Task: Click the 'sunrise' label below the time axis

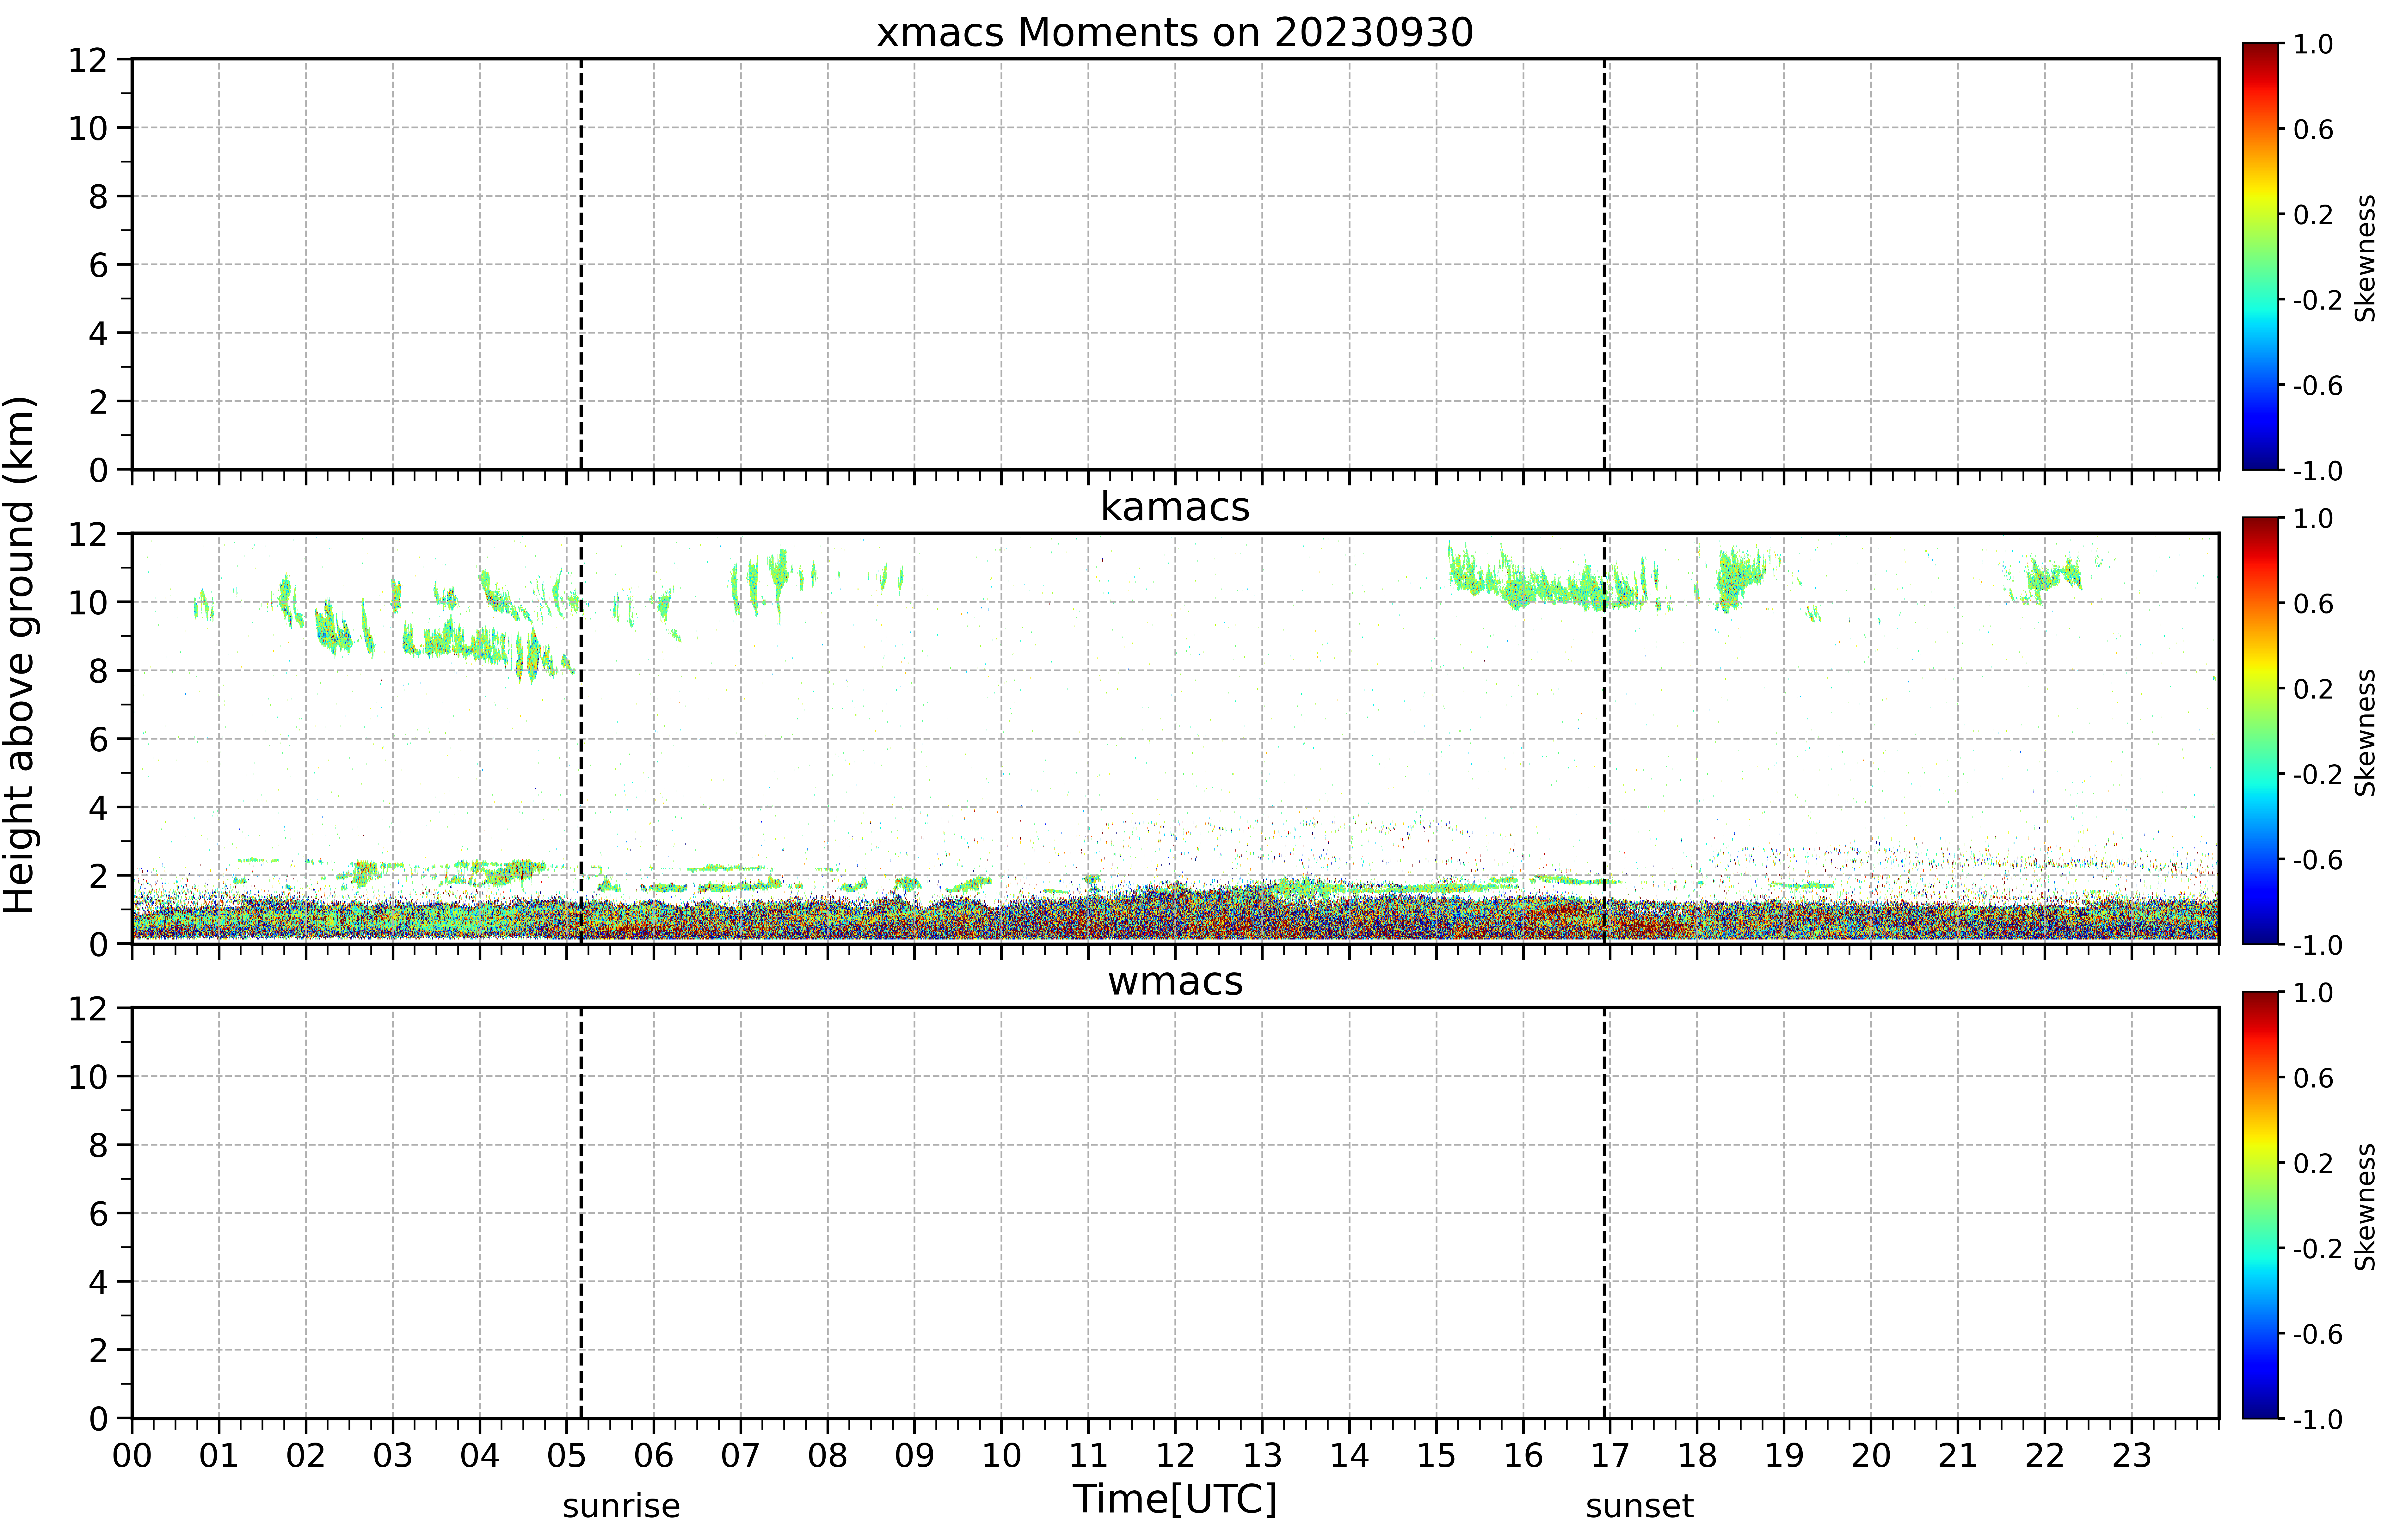Action: [621, 1506]
